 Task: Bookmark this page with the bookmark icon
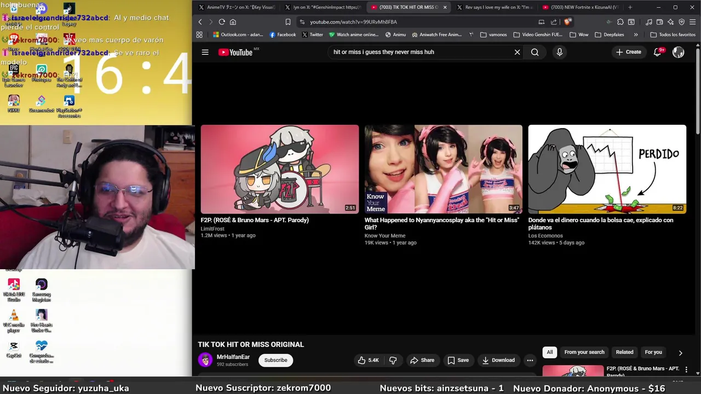click(288, 22)
